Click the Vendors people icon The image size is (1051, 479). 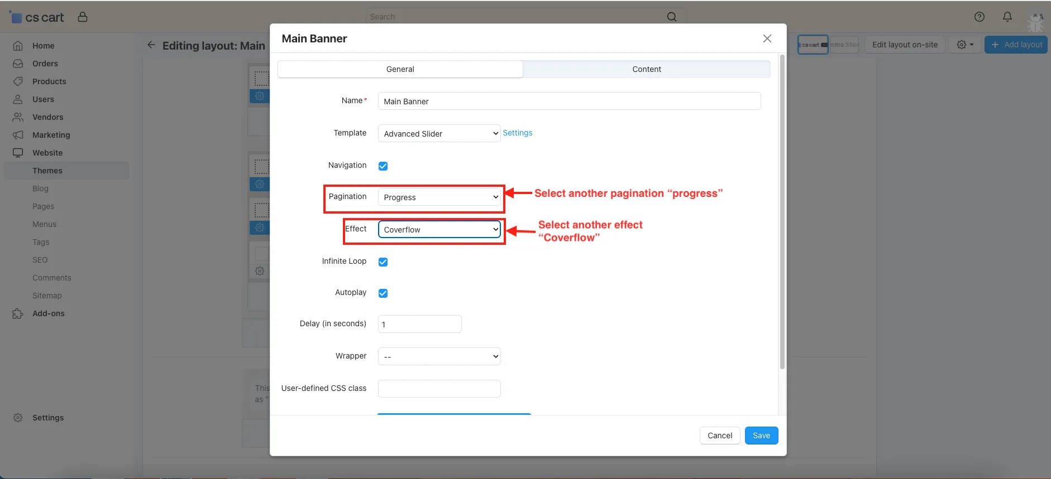coord(18,117)
